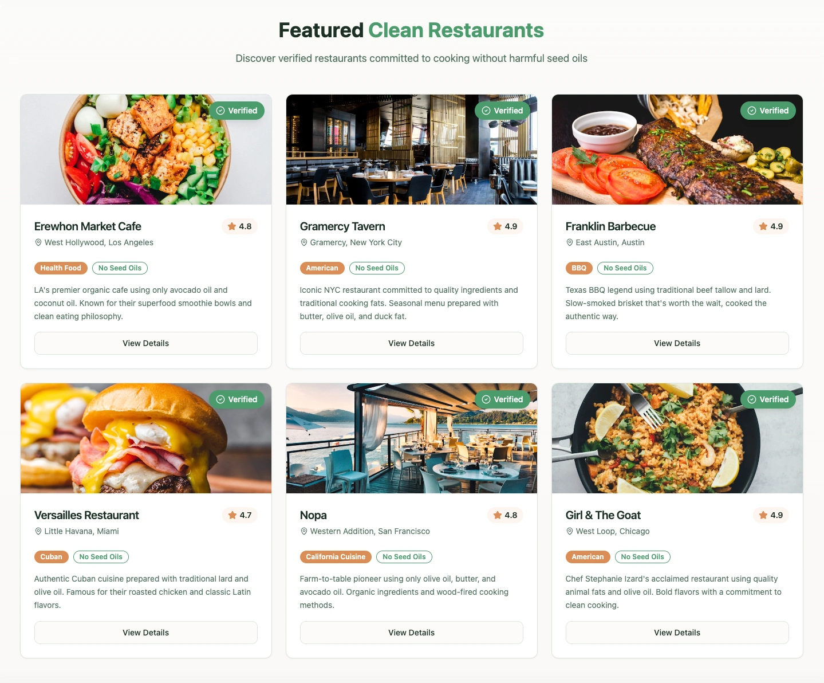Select the California Cuisine tag on Nopa

[336, 557]
